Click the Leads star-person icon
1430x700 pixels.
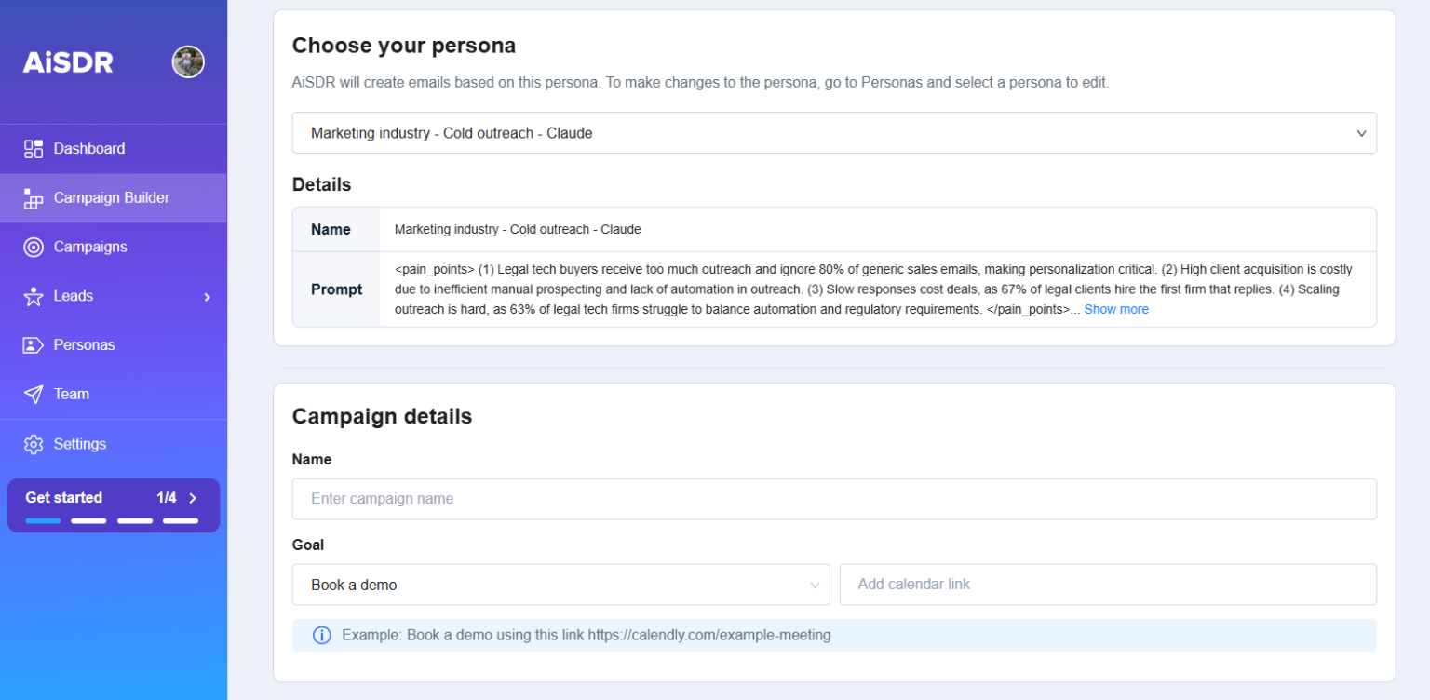(x=34, y=297)
